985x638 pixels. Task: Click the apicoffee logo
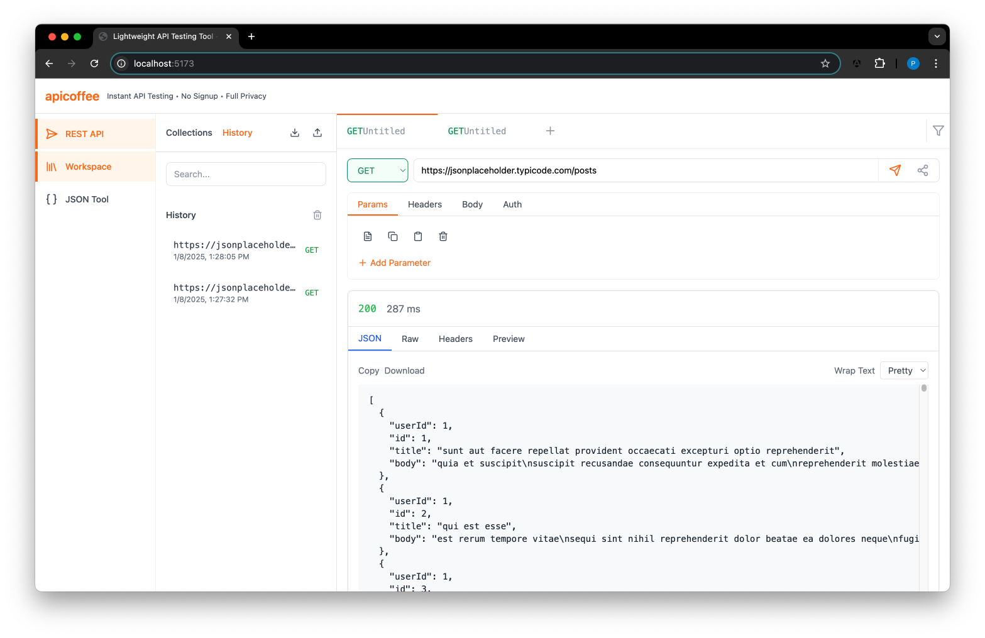click(72, 96)
